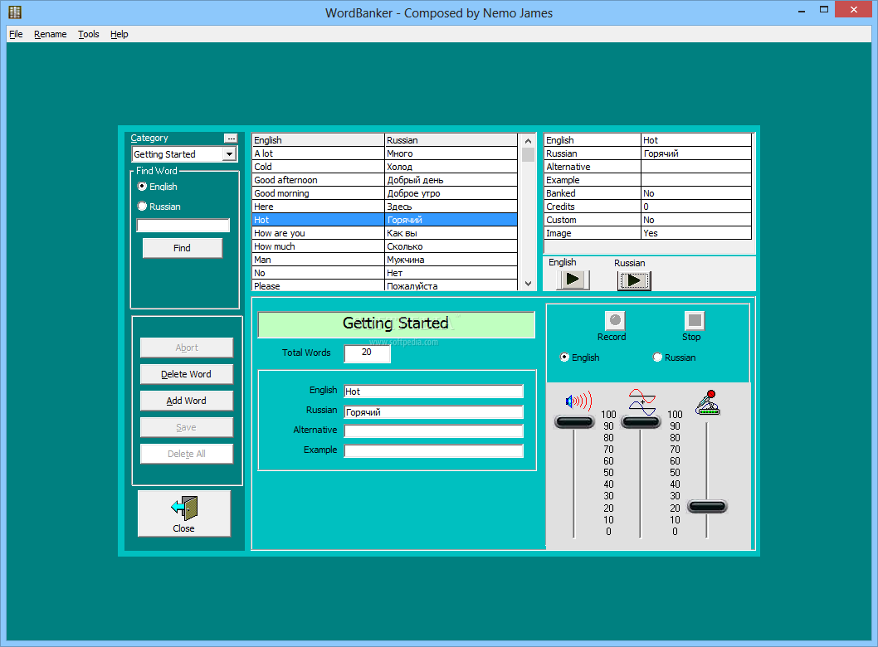878x647 pixels.
Task: Click the speaker volume icon
Action: pyautogui.click(x=578, y=401)
